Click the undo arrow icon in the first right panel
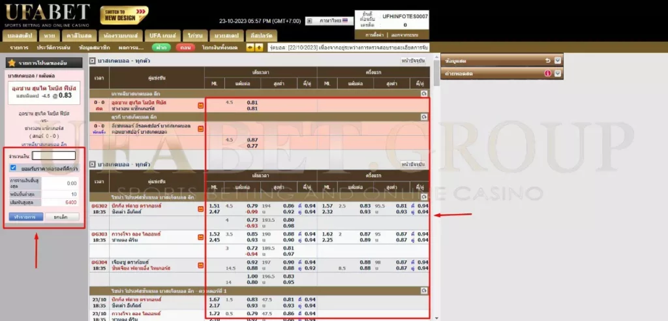Viewport: 668px width, 321px height. (547, 61)
